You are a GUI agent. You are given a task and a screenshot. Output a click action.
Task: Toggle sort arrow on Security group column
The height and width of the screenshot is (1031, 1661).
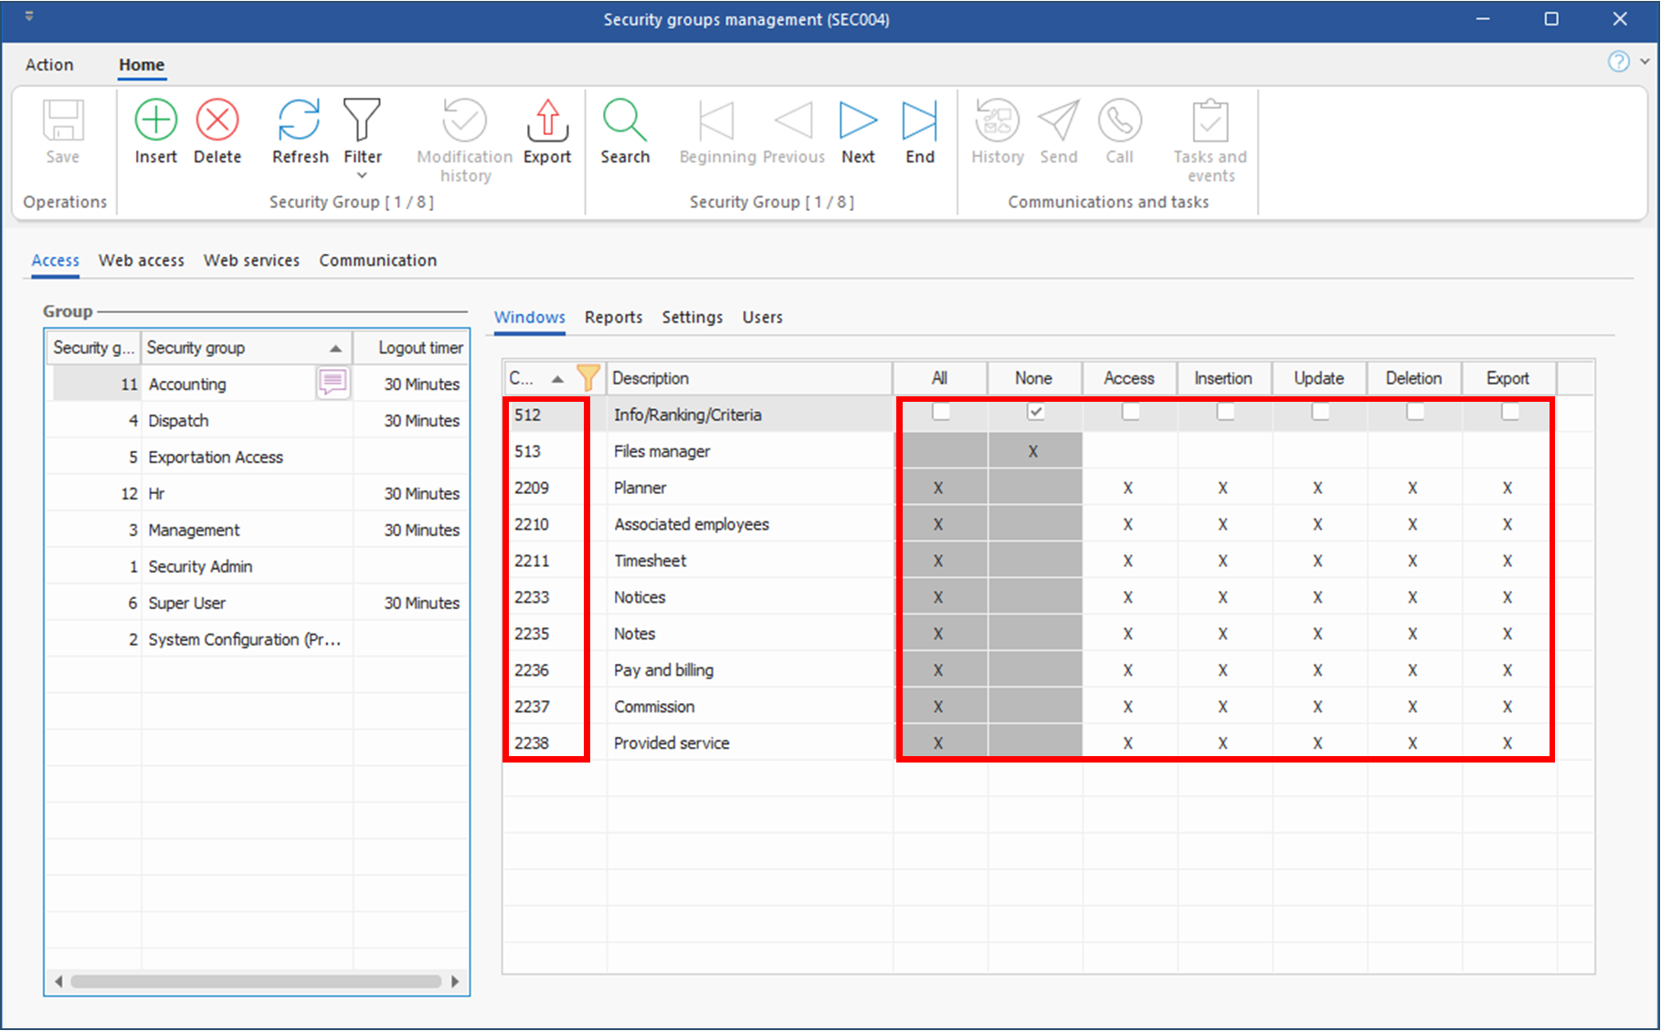click(335, 349)
